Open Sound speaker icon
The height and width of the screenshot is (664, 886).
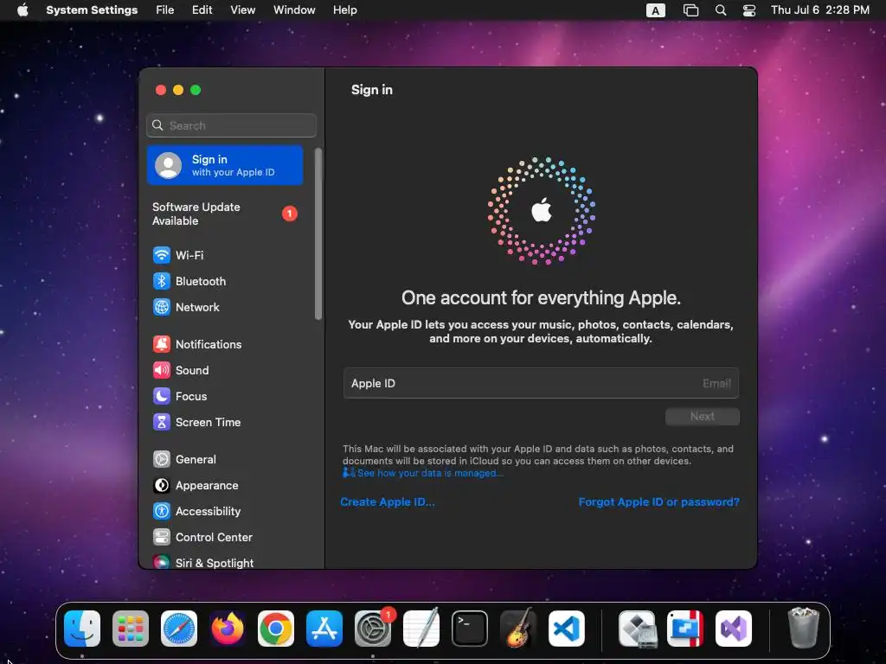click(x=162, y=370)
